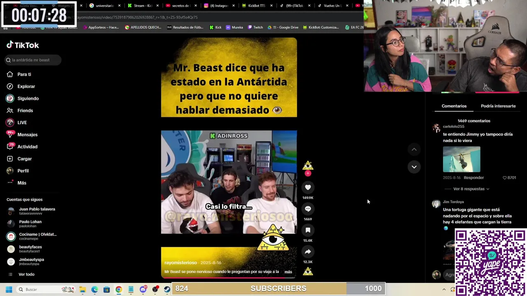The height and width of the screenshot is (296, 527).
Task: Go to the Siguiendo feed
Action: pos(23,98)
